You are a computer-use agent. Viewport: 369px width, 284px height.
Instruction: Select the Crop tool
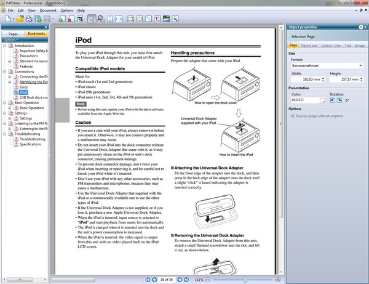(81, 20)
